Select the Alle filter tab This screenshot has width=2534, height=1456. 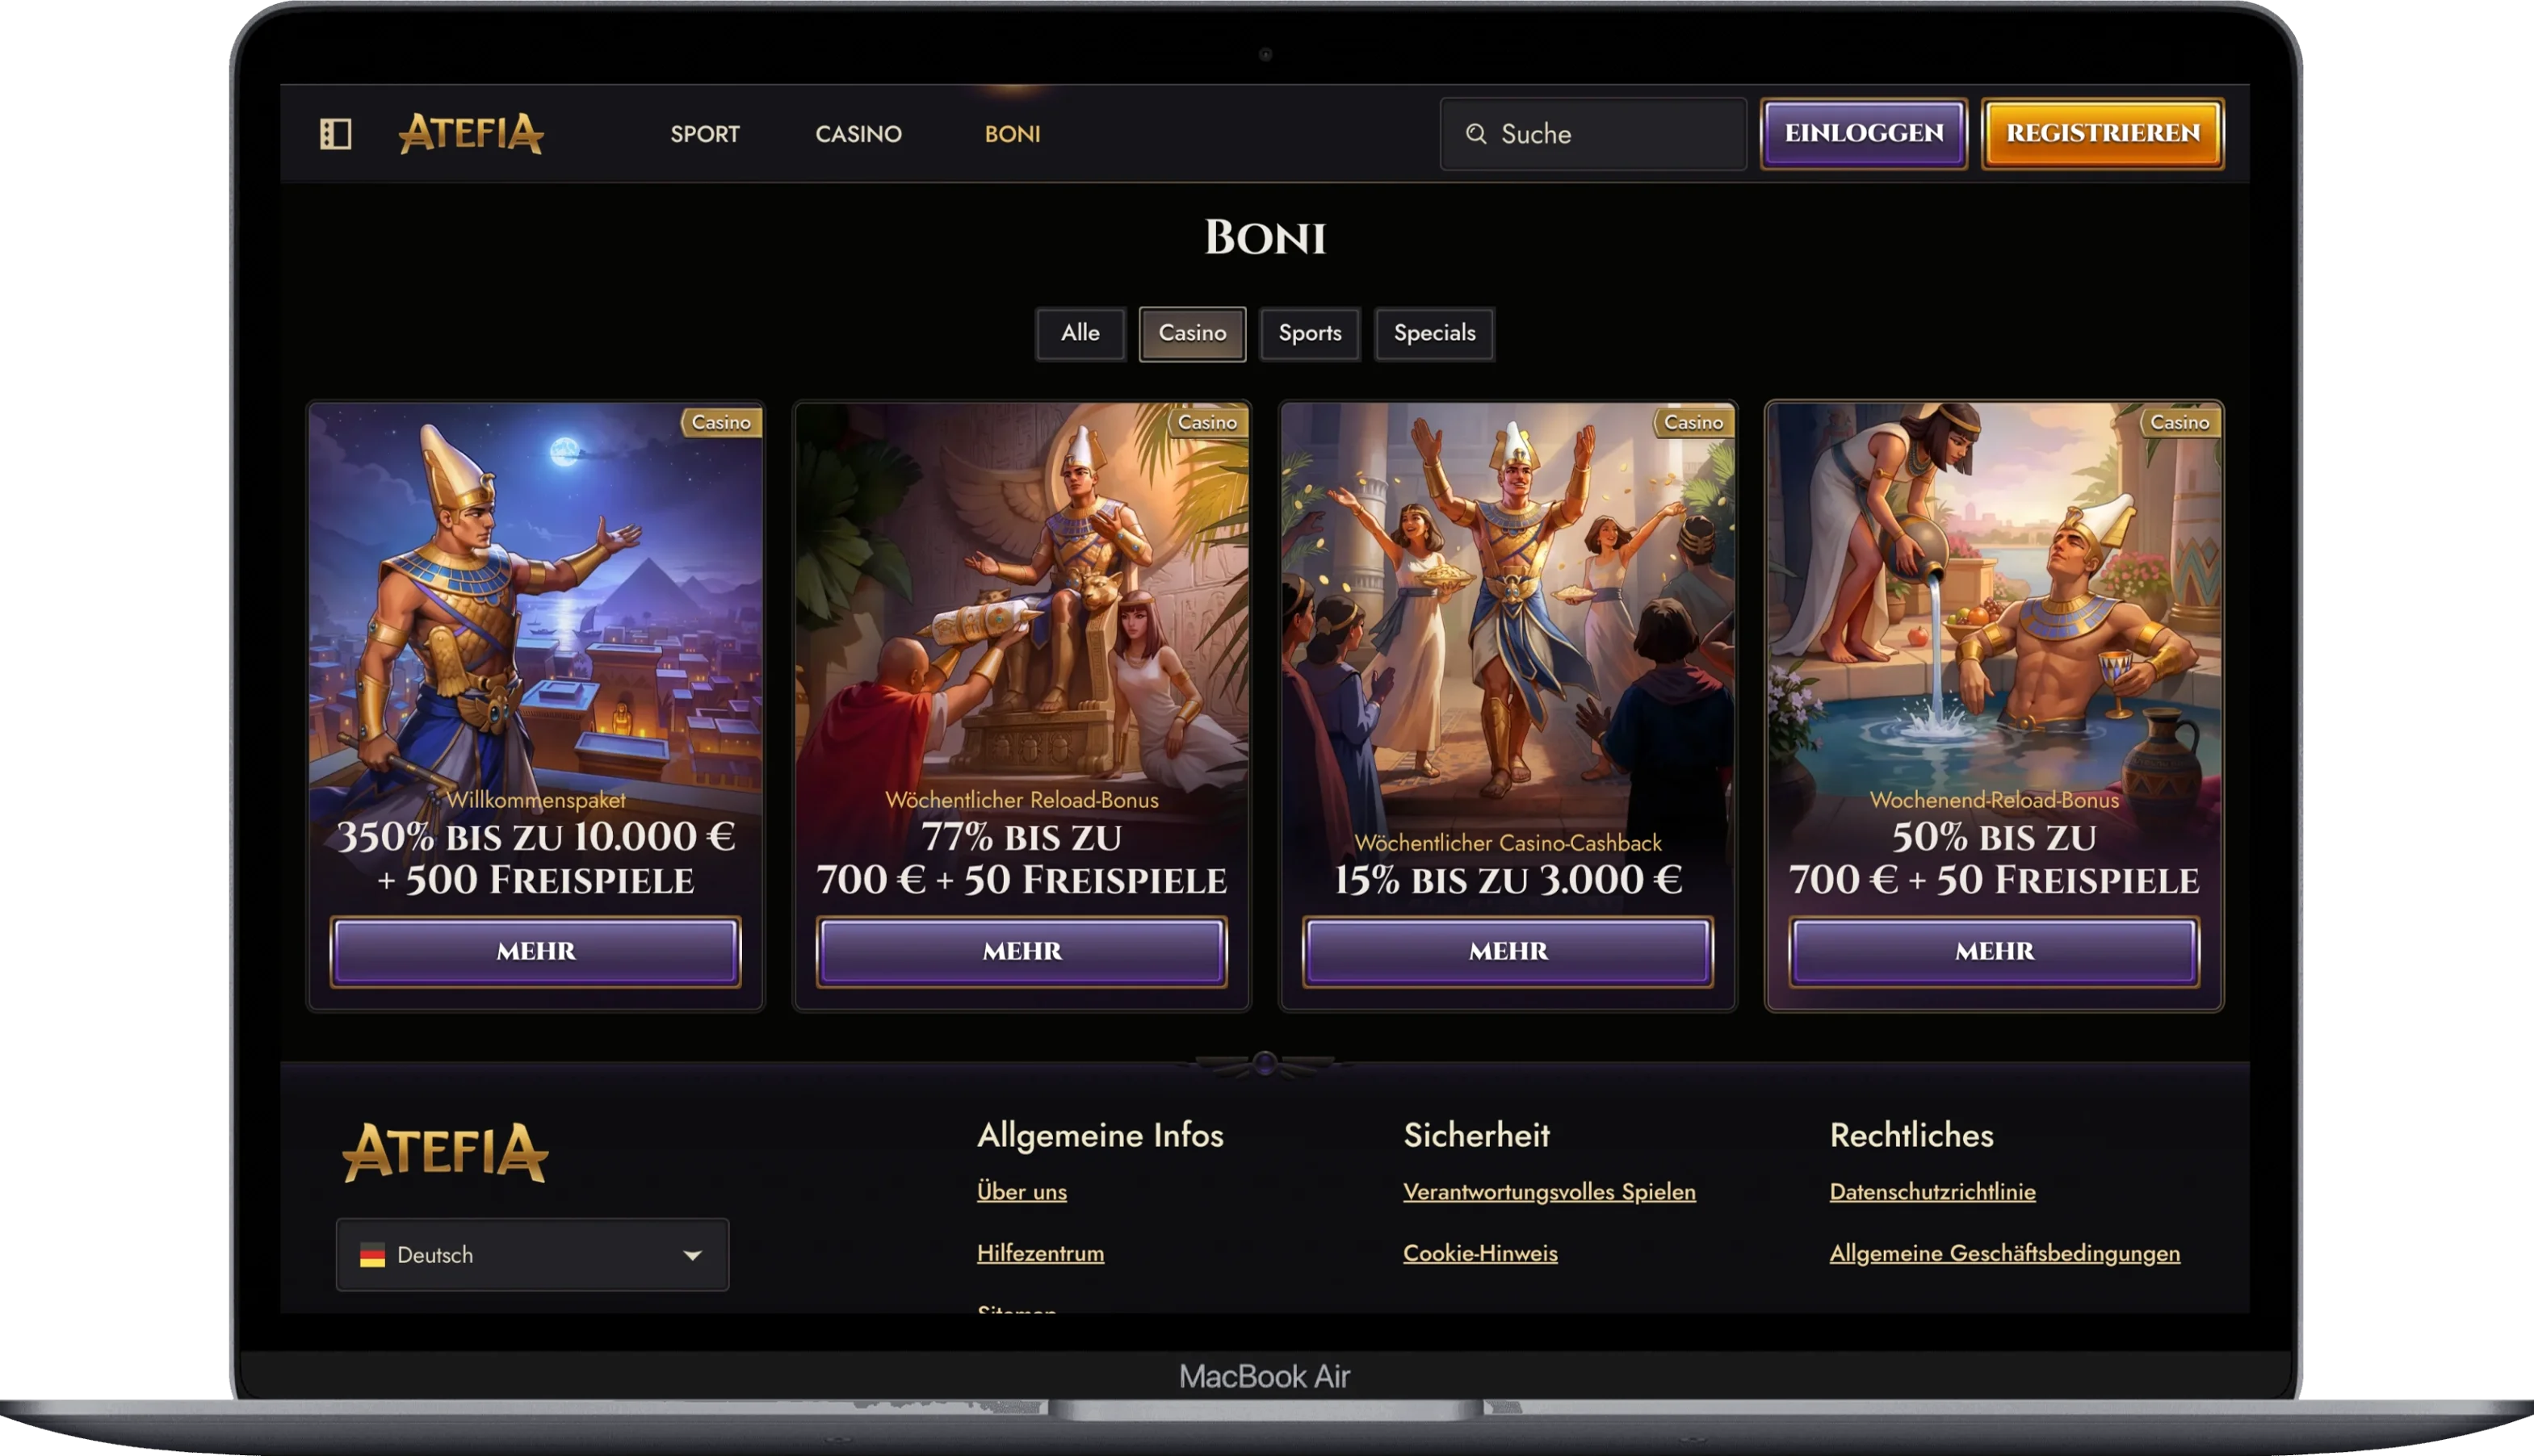(x=1080, y=333)
